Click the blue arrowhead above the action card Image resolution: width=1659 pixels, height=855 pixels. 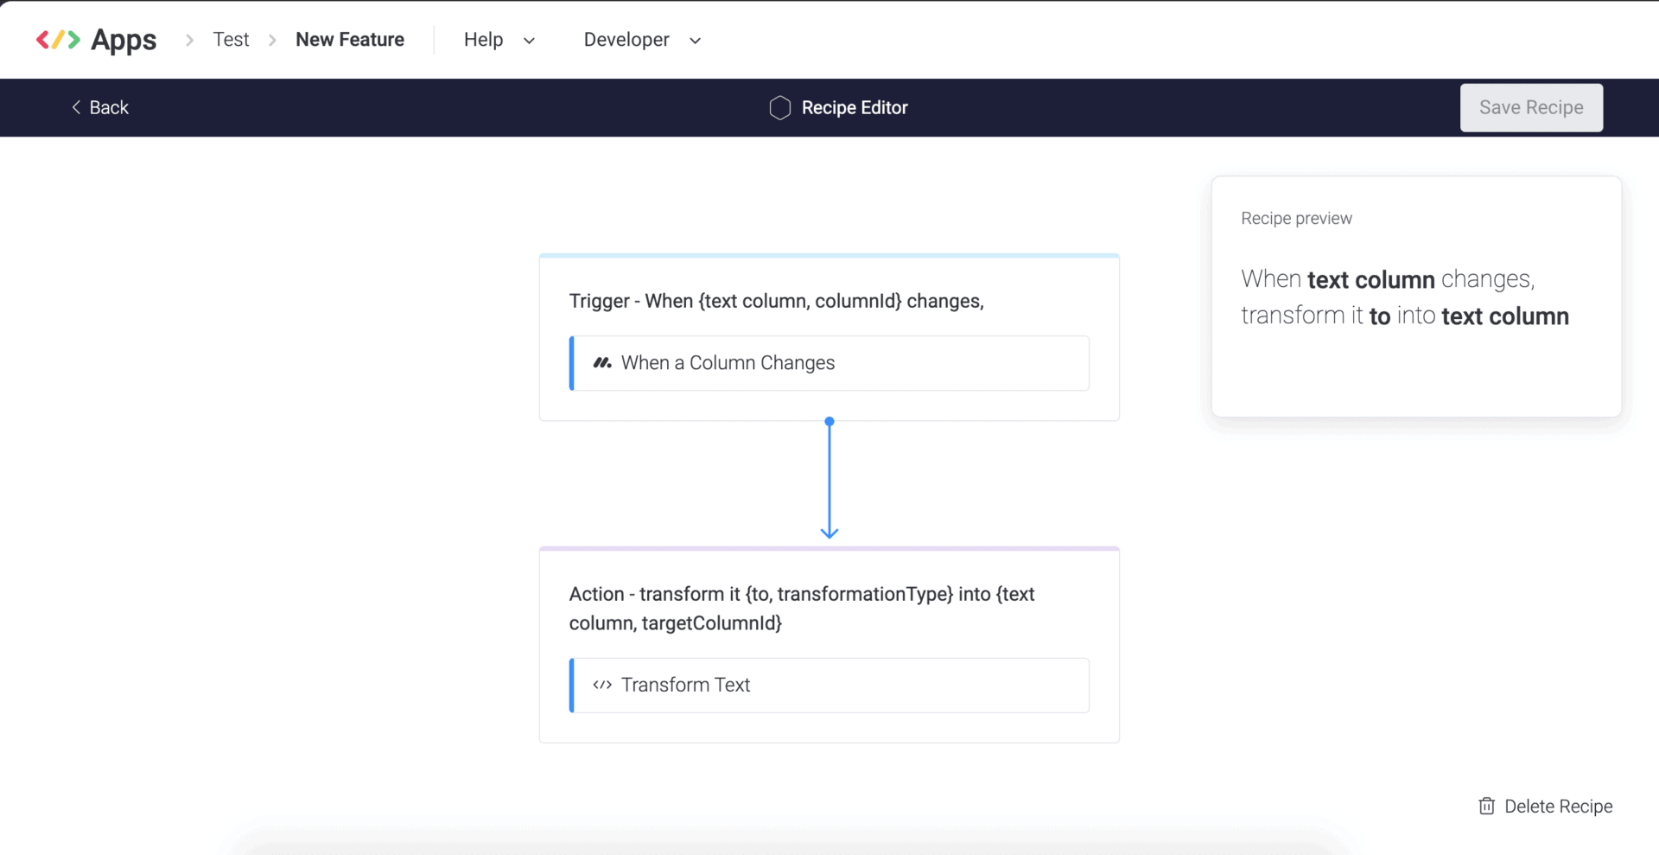(x=829, y=532)
